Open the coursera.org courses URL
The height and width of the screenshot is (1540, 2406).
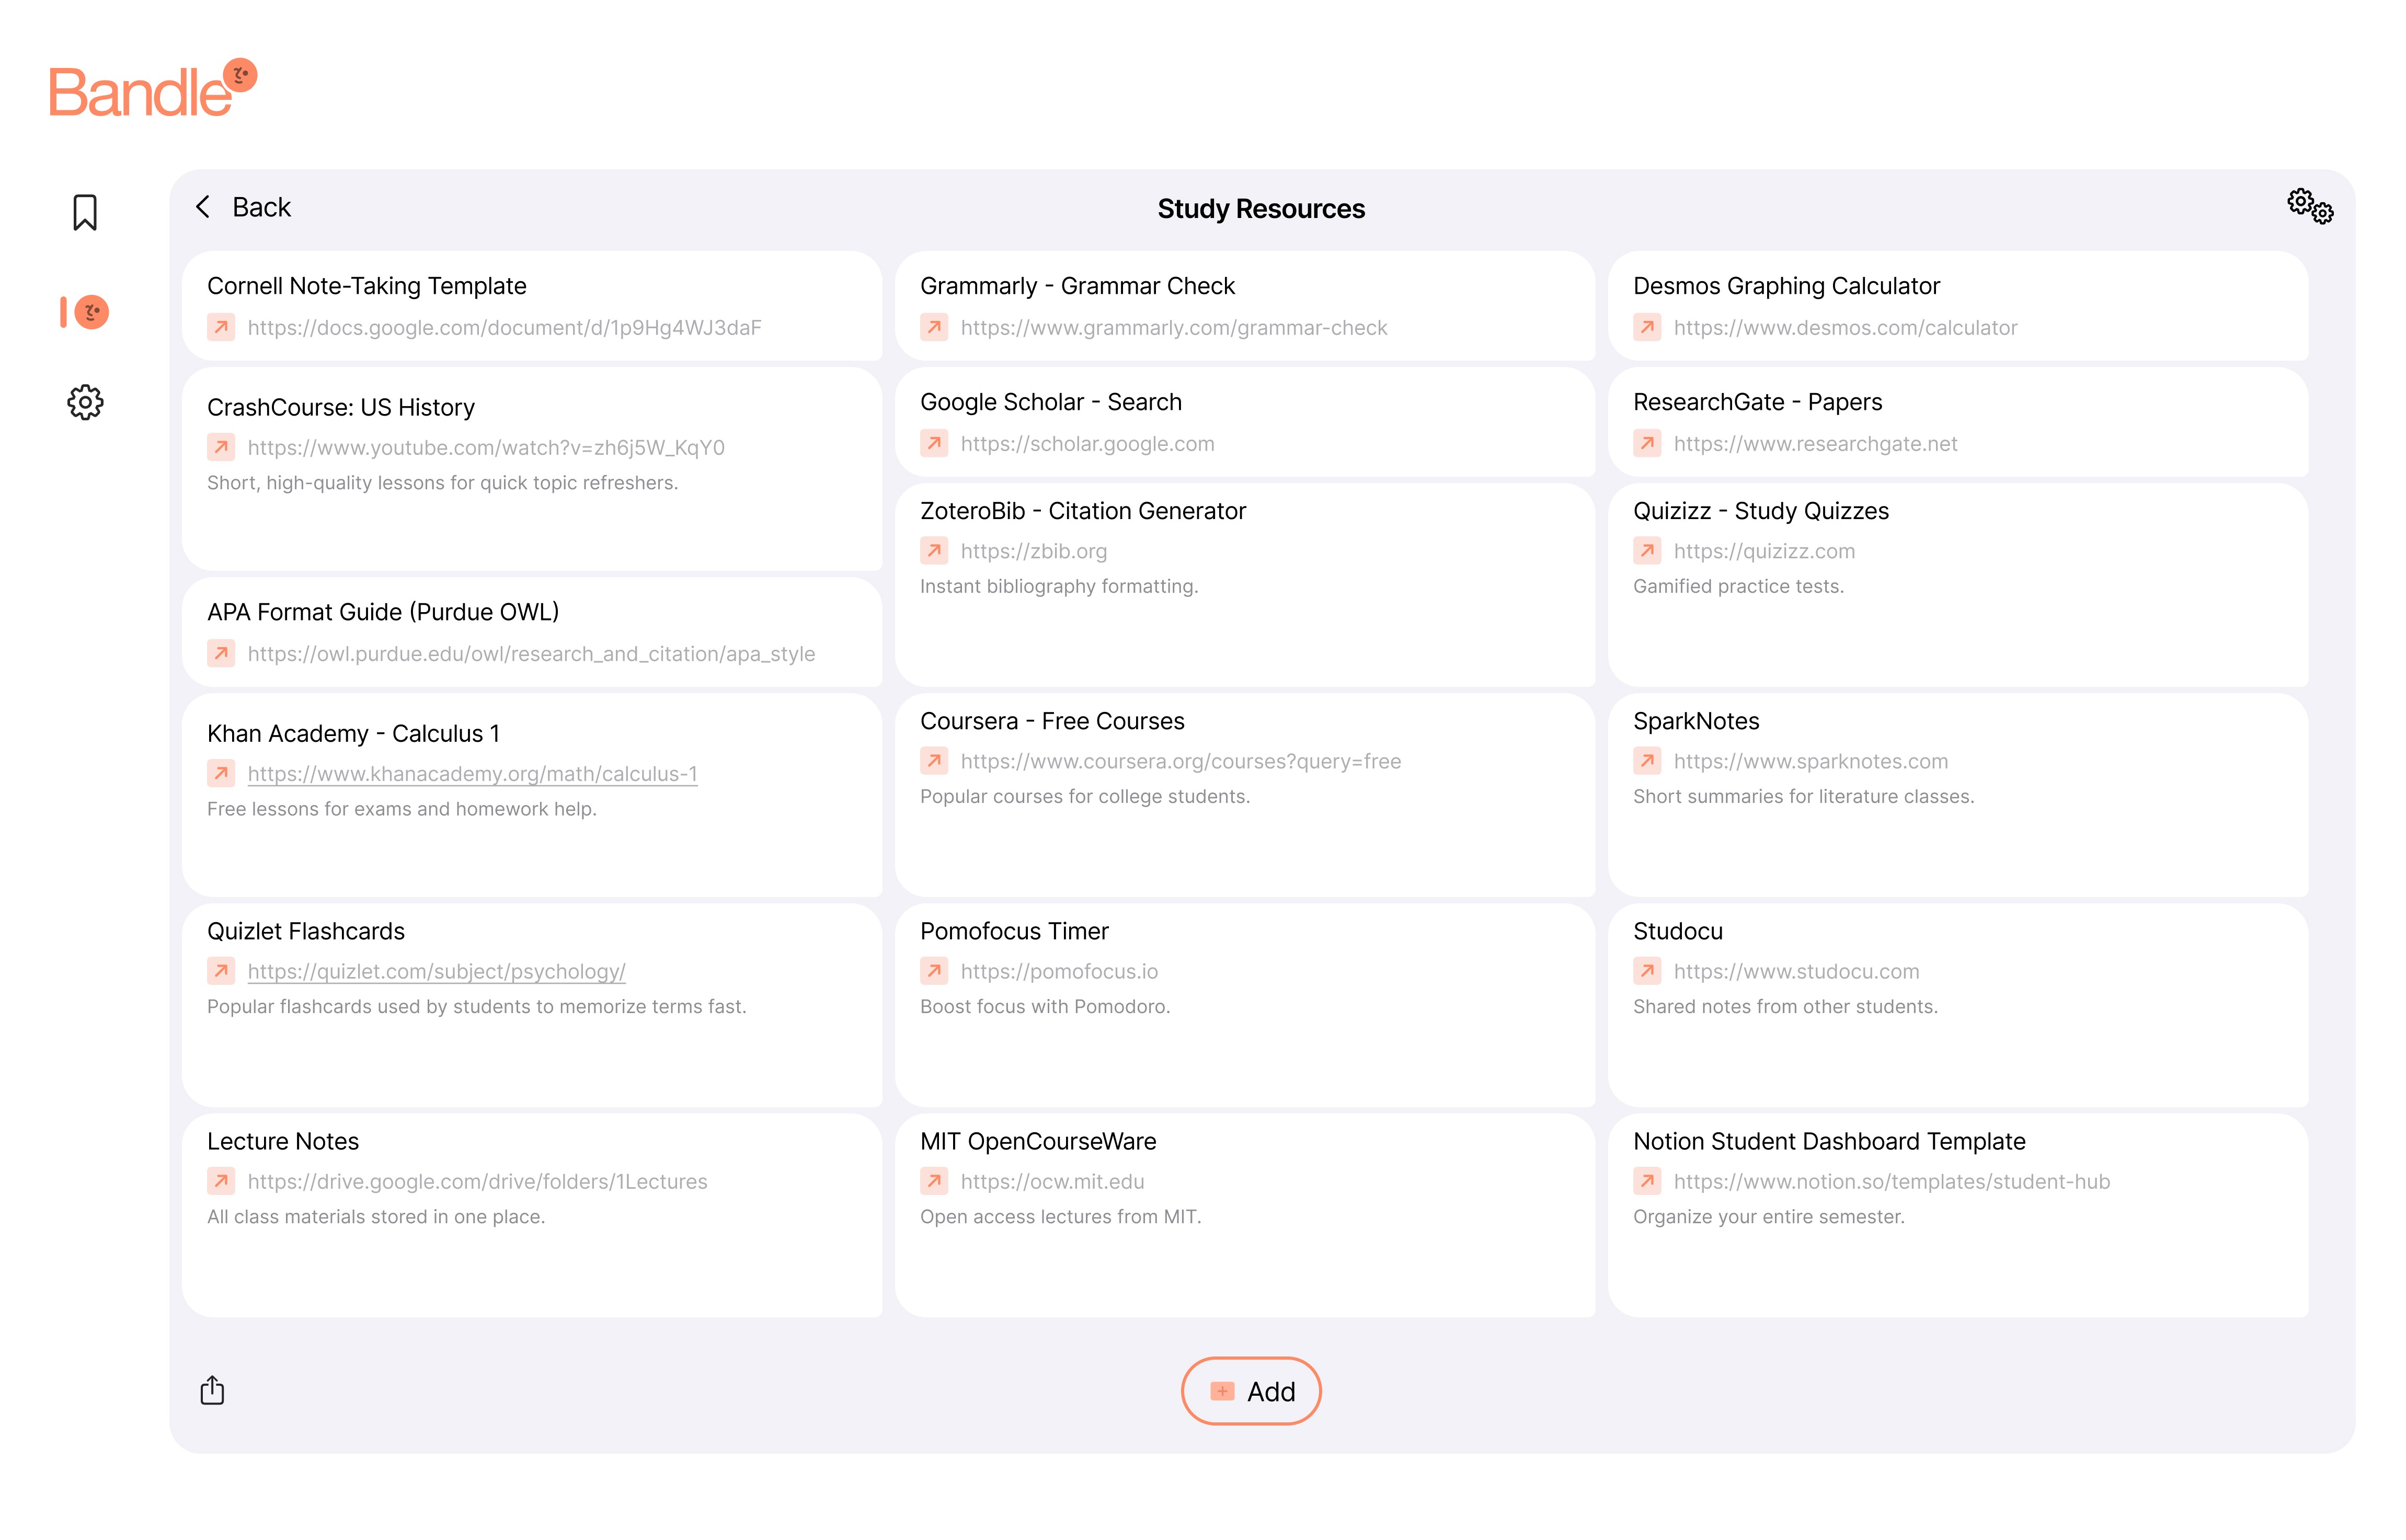point(1180,762)
